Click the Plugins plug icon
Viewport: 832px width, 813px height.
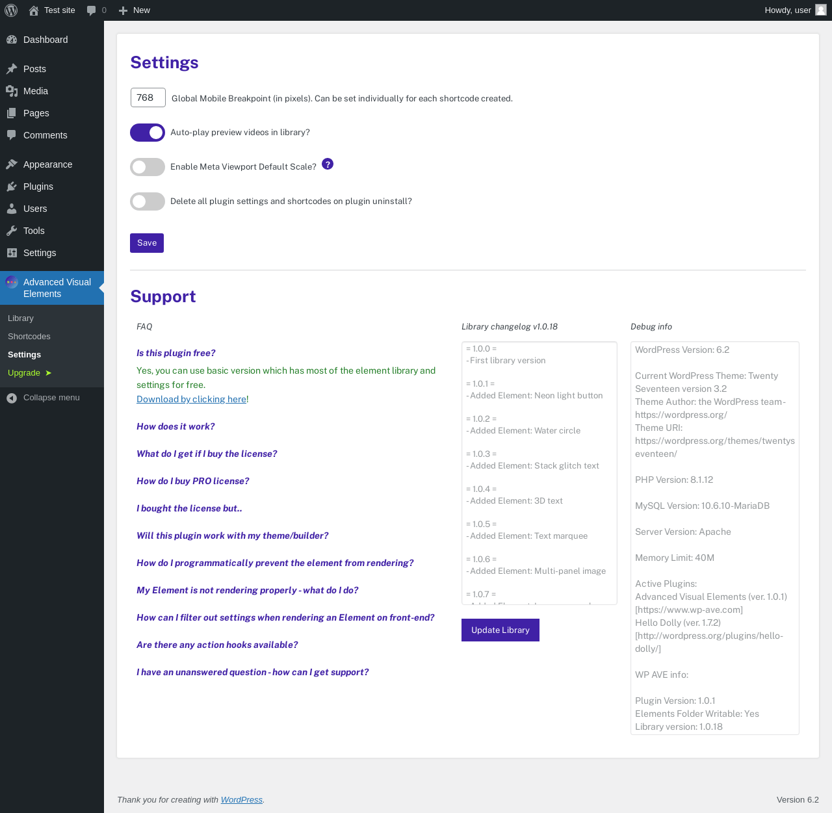(x=12, y=187)
